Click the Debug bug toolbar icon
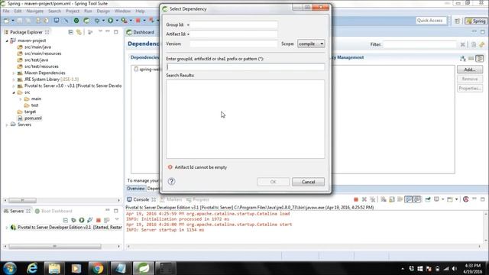489x275 pixels. point(98,21)
